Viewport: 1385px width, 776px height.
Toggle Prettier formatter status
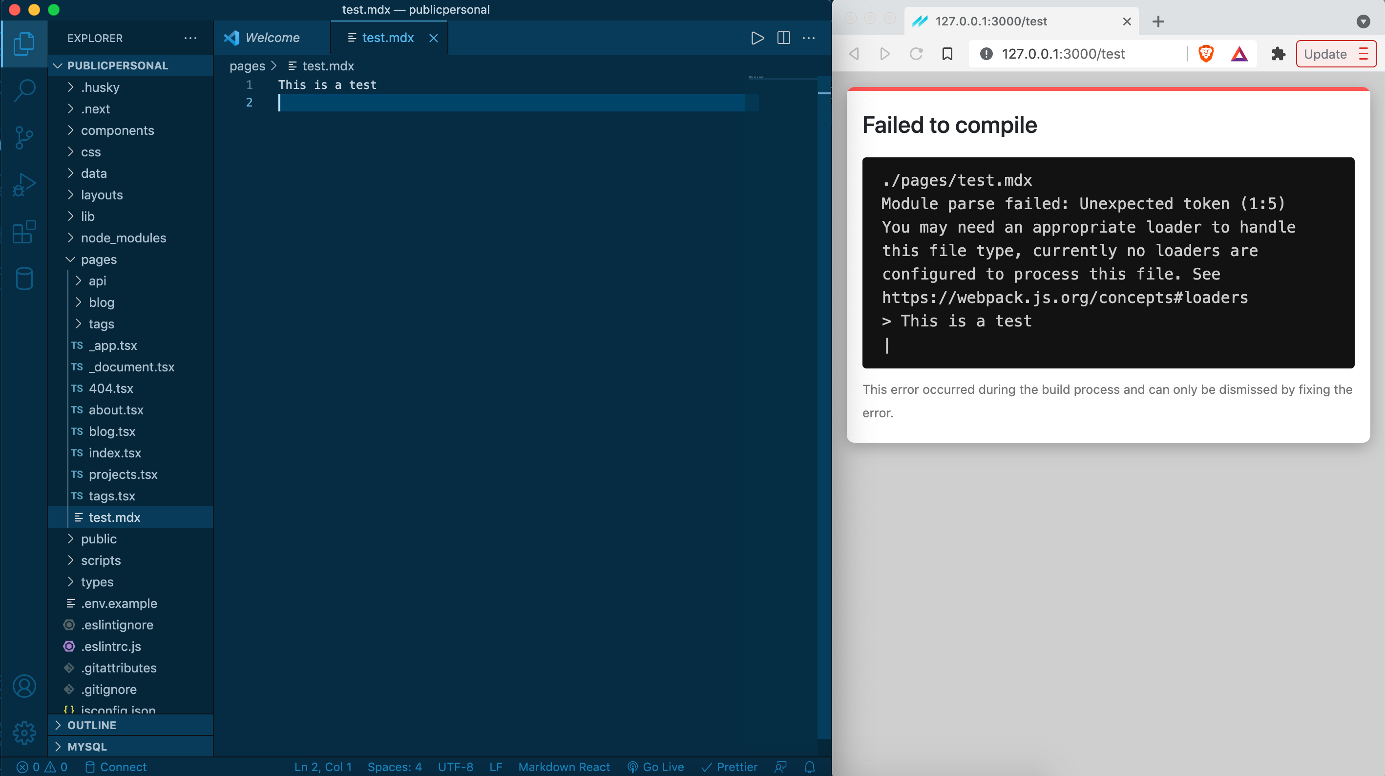(730, 767)
